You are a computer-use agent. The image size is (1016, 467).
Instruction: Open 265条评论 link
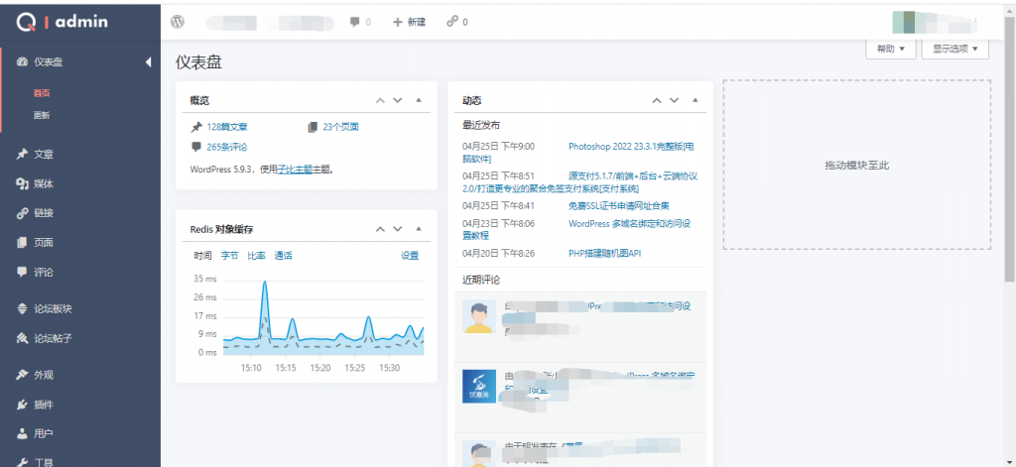point(227,147)
